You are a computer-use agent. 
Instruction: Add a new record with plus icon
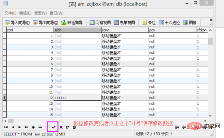[33, 127]
